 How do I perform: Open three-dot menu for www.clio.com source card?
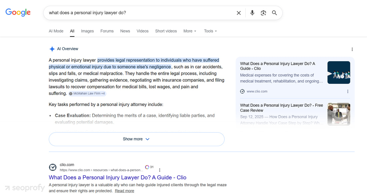pyautogui.click(x=348, y=91)
